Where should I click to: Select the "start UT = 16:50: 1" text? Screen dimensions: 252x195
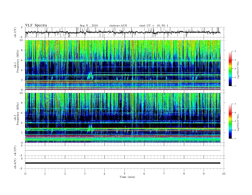154,25
